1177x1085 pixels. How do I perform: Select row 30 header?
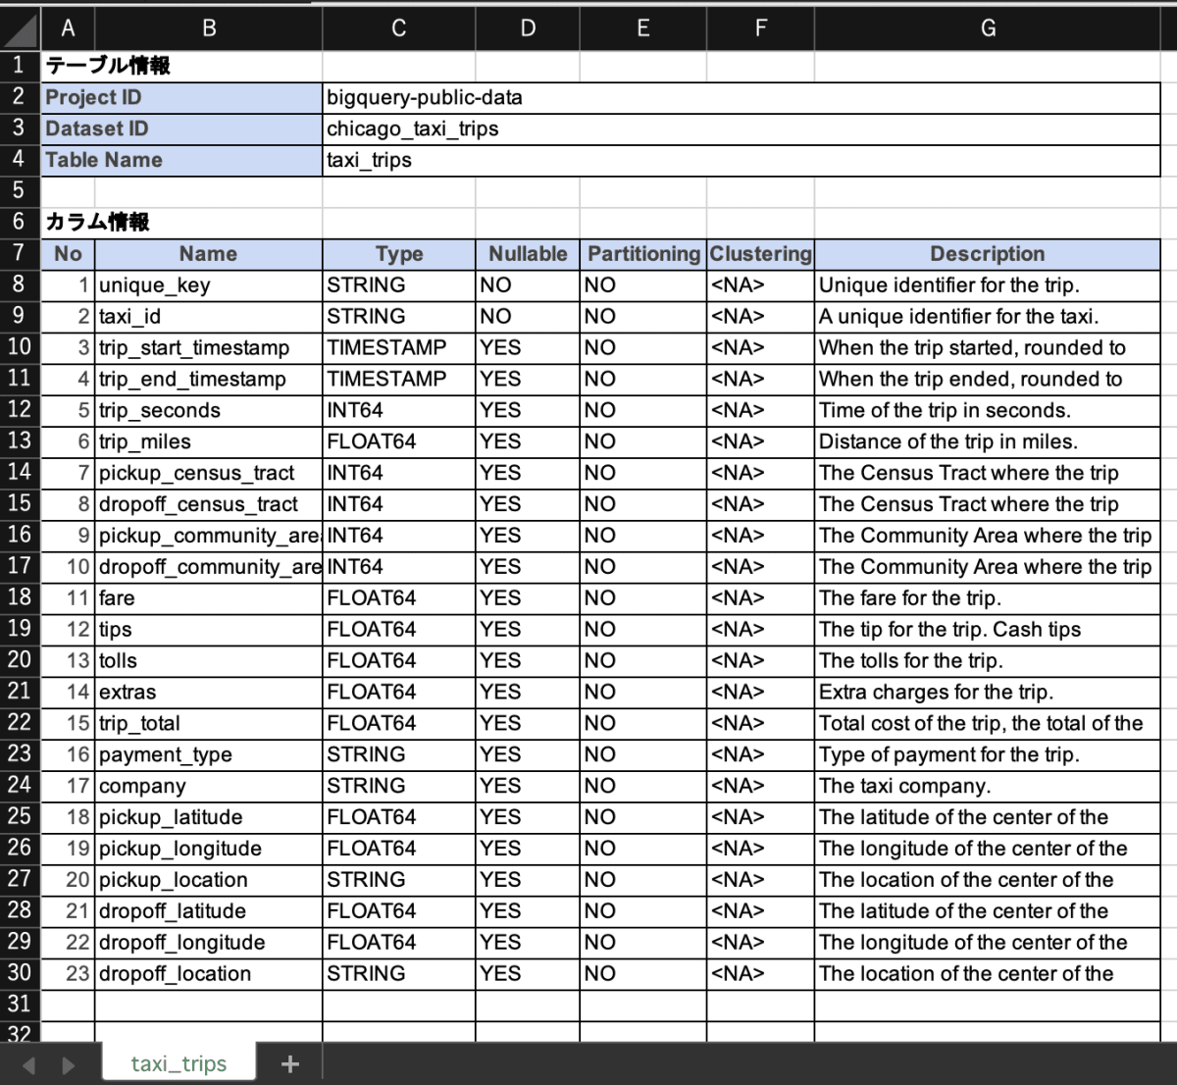point(20,973)
